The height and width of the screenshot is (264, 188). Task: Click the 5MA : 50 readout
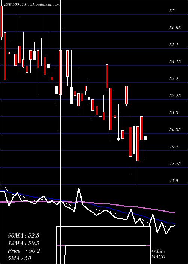(20, 258)
